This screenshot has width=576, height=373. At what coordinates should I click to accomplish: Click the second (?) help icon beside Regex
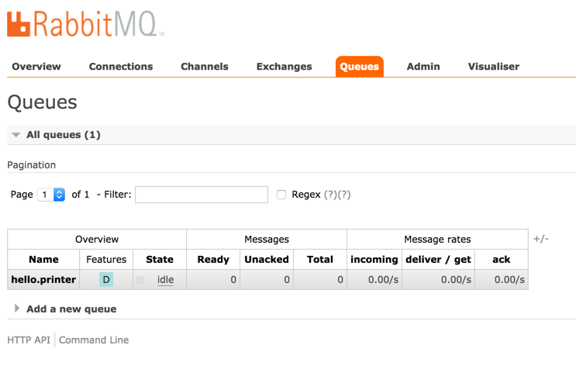coord(344,195)
